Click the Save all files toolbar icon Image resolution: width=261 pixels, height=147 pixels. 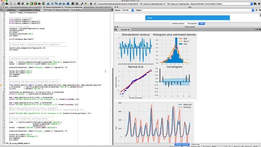point(15,4)
